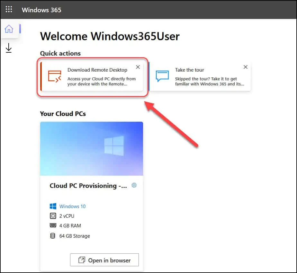297x273 pixels.
Task: Click the Quick actions heading
Action: click(60, 53)
